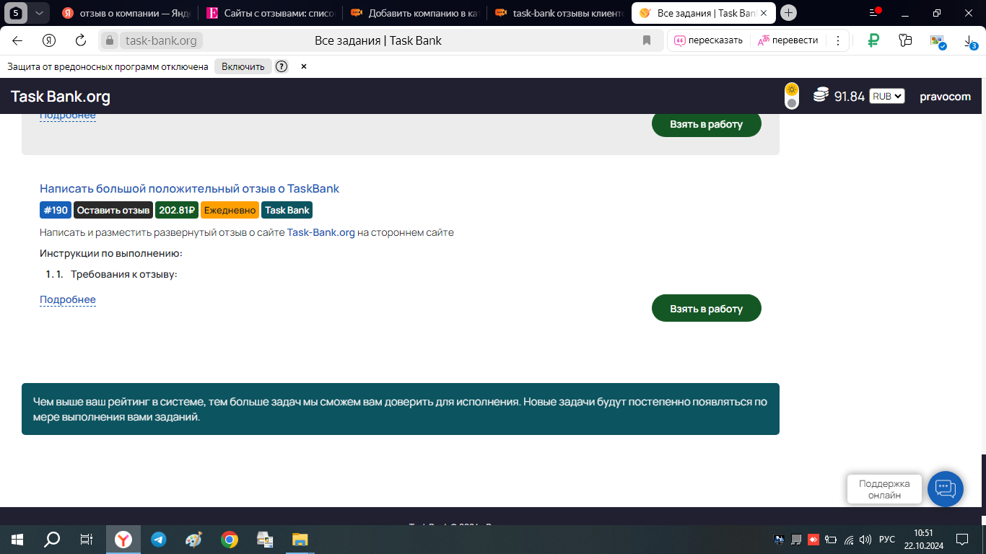Open the green ruble extension icon

pyautogui.click(x=873, y=40)
